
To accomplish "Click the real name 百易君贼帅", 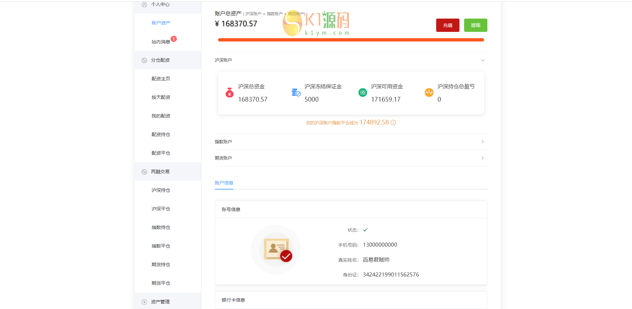I will click(376, 260).
